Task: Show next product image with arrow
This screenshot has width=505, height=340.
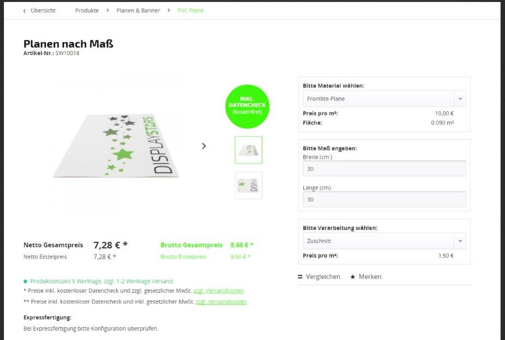Action: click(x=204, y=146)
